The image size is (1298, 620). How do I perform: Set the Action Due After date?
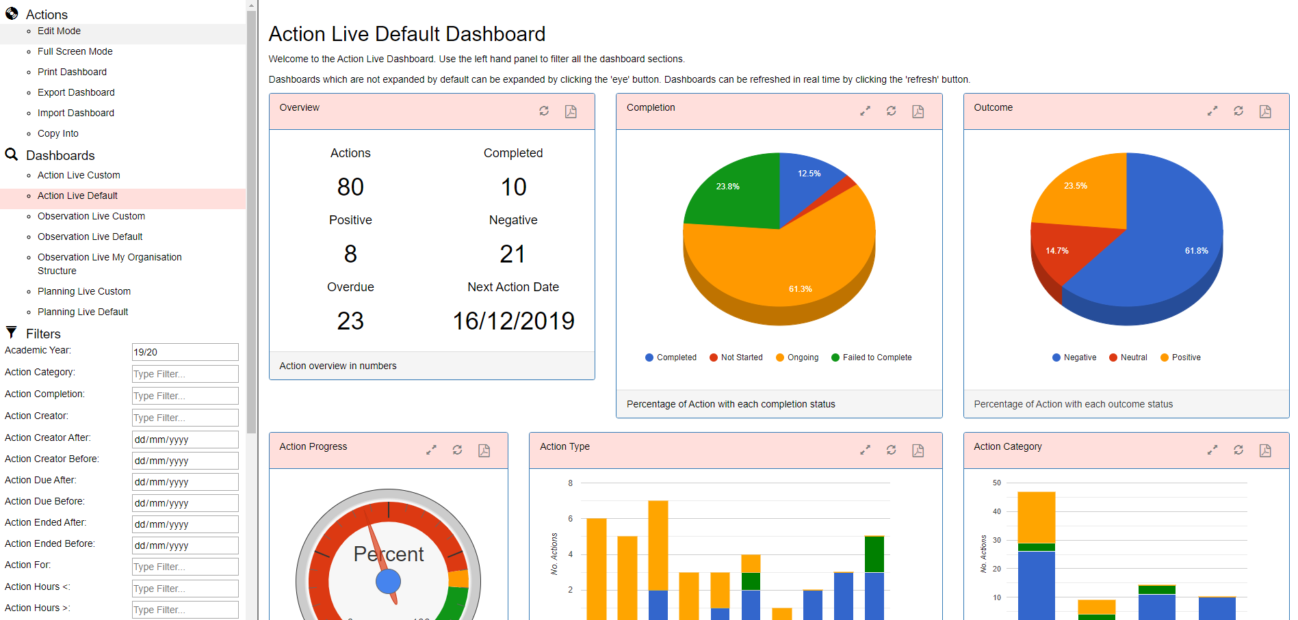point(185,482)
